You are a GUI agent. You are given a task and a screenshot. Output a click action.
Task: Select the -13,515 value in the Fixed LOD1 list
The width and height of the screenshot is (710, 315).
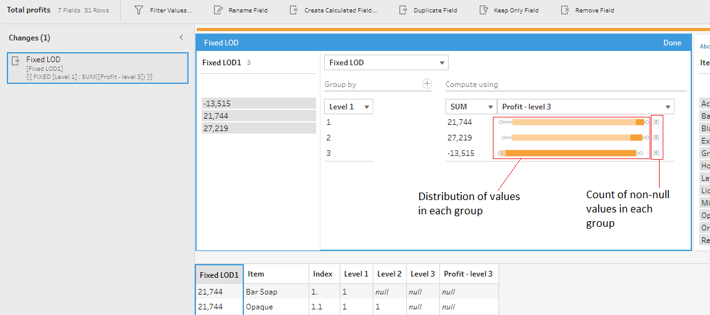[x=259, y=103]
